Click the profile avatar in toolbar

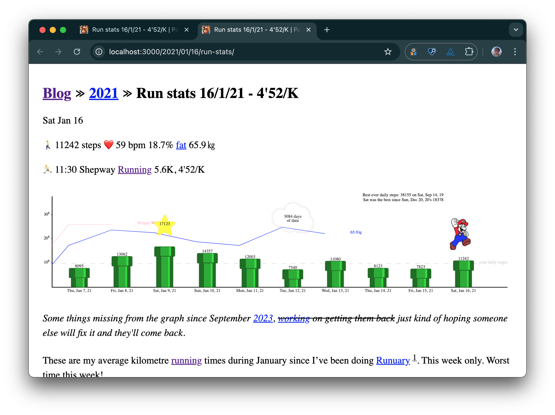[496, 52]
